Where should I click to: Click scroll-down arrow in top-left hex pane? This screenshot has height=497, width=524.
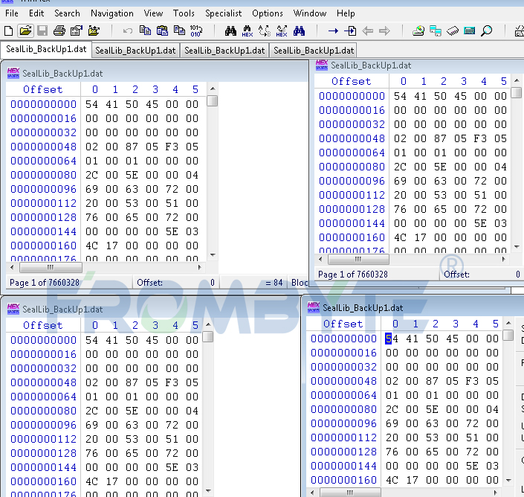pyautogui.click(x=213, y=255)
